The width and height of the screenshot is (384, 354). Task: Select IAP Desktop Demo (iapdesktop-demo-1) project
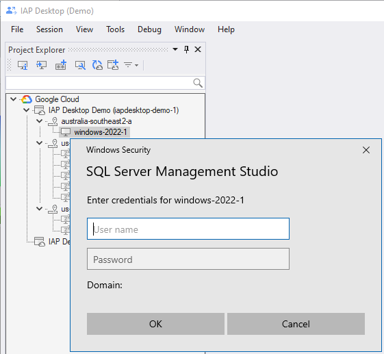pyautogui.click(x=114, y=110)
